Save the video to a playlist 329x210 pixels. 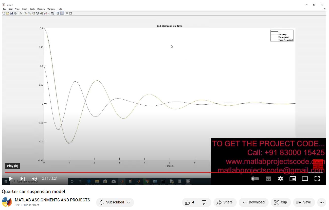[304, 202]
